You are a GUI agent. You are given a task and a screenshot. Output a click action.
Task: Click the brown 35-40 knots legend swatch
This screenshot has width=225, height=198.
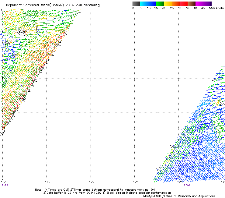coord(192,4)
